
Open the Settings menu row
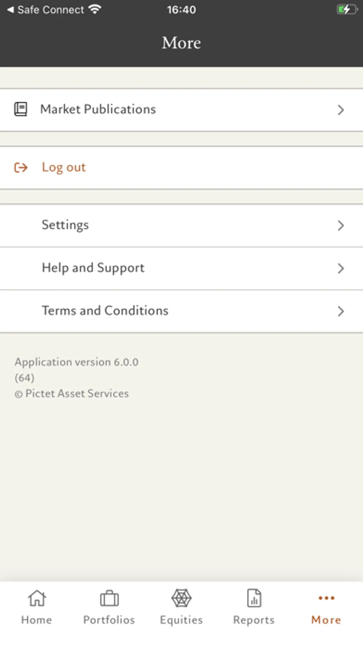tap(65, 225)
